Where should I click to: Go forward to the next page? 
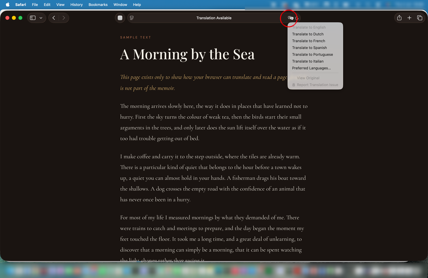pos(64,18)
